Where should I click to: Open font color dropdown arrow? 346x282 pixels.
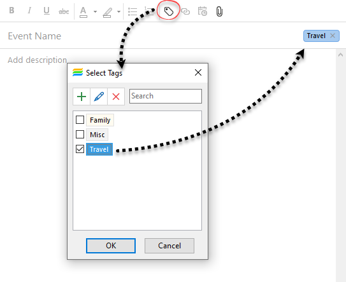[95, 11]
